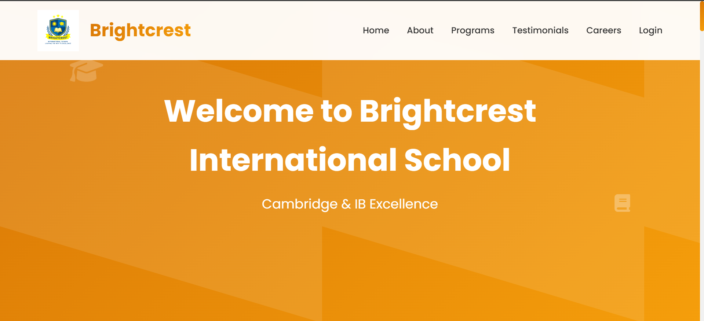
Task: Click the yellow ribbon banner on the crest
Action: tap(58, 38)
